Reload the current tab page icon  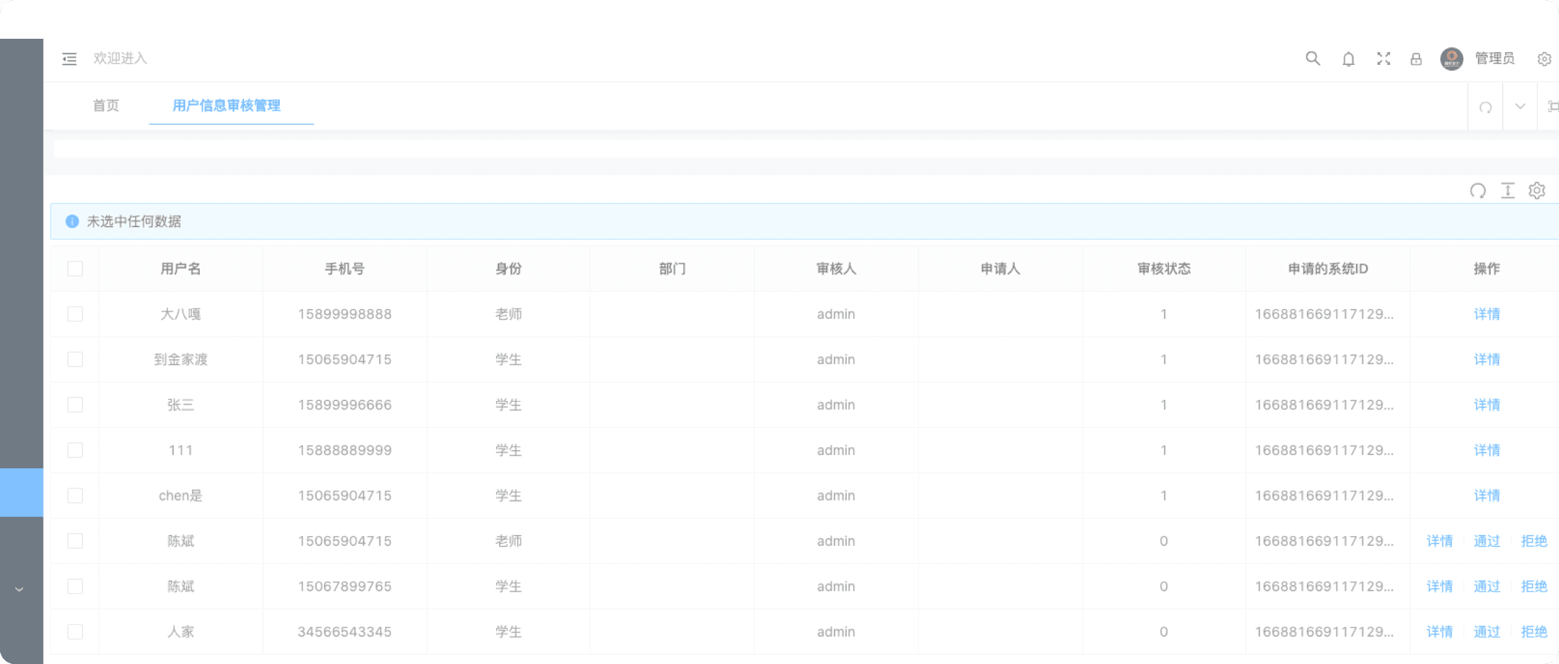coord(1485,107)
